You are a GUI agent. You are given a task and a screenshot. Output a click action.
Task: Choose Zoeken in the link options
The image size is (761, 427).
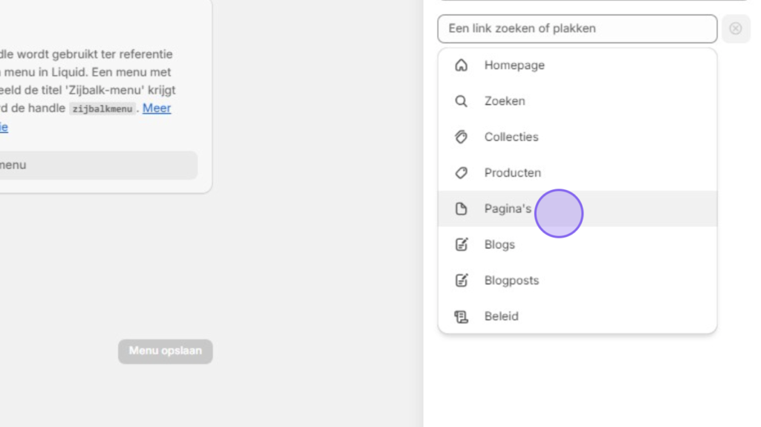[577, 101]
